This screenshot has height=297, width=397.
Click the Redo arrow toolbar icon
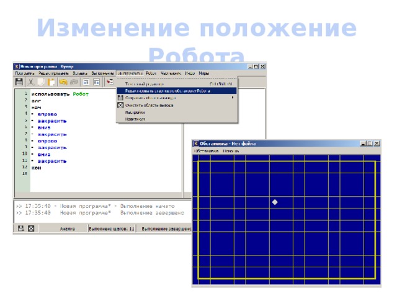click(x=74, y=82)
